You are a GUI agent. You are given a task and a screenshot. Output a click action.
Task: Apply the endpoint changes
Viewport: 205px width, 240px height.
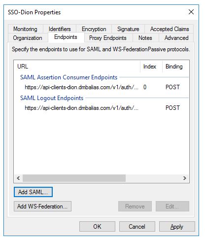click(177, 227)
